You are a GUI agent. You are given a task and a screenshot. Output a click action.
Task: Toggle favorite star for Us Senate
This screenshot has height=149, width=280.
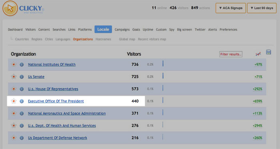(14, 77)
